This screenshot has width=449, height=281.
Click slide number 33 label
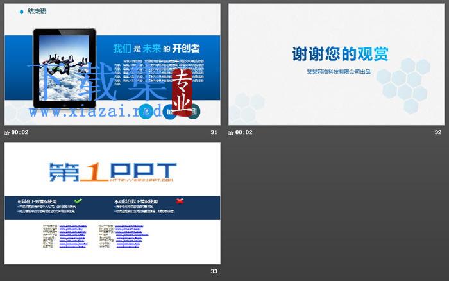[x=214, y=271]
